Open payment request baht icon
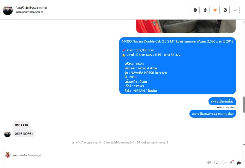 tap(231, 163)
